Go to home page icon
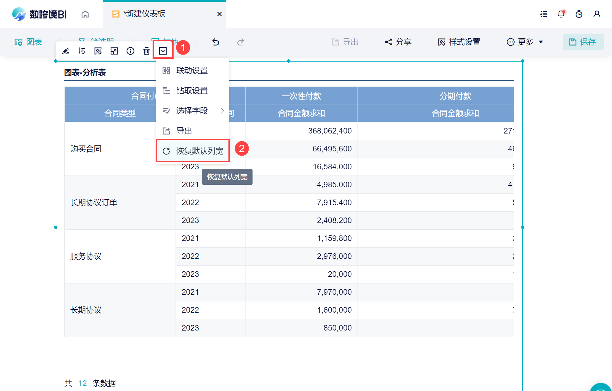The height and width of the screenshot is (391, 612). coord(85,14)
